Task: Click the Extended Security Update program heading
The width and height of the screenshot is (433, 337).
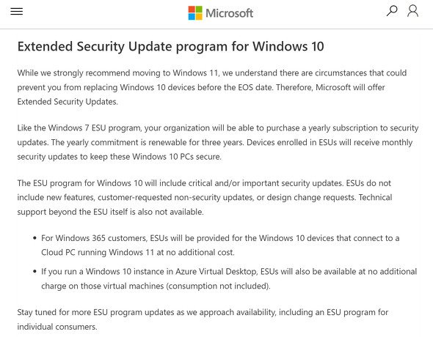Action: point(170,46)
